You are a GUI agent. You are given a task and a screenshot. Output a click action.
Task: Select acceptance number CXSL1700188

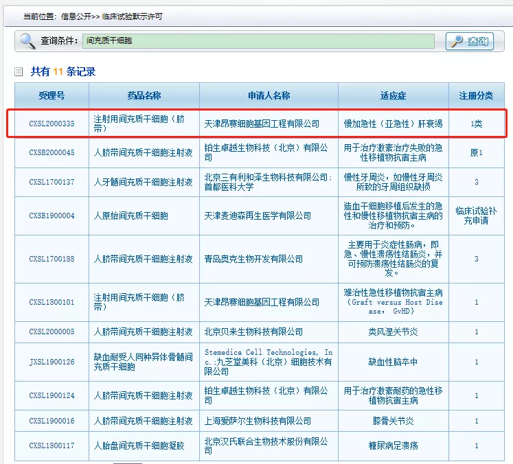pos(52,259)
